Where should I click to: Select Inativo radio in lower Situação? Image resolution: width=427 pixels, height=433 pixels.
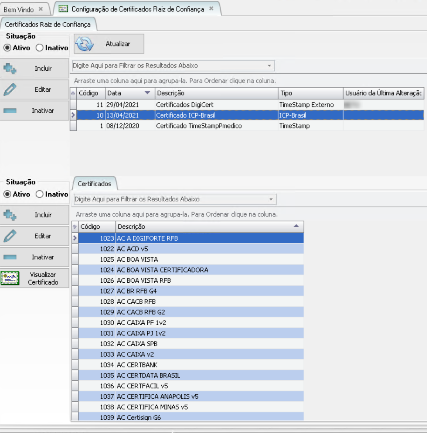(39, 194)
